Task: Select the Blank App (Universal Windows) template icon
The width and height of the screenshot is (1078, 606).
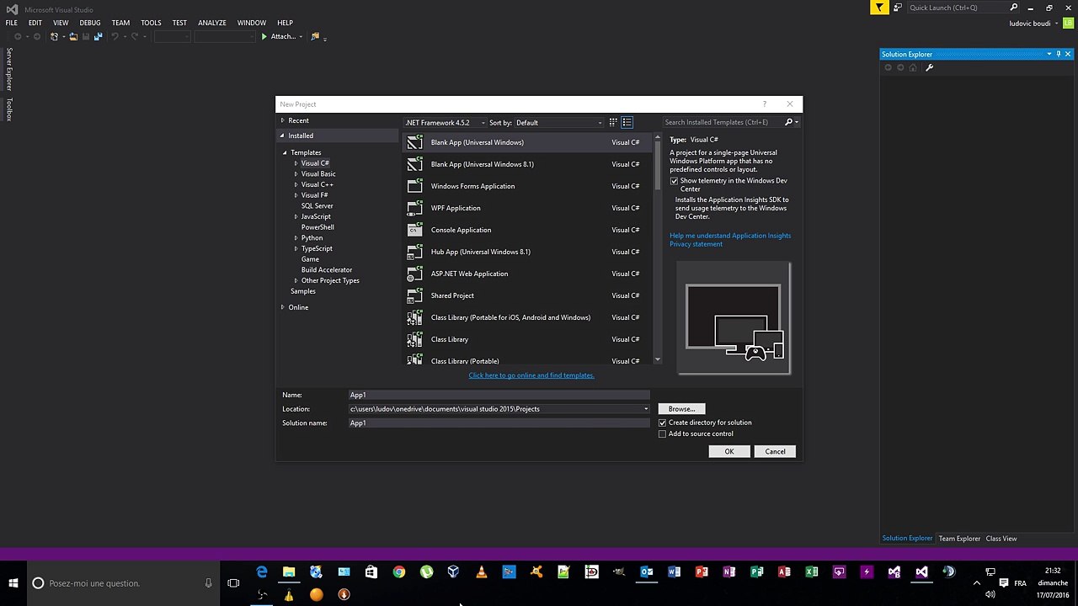Action: tap(414, 142)
